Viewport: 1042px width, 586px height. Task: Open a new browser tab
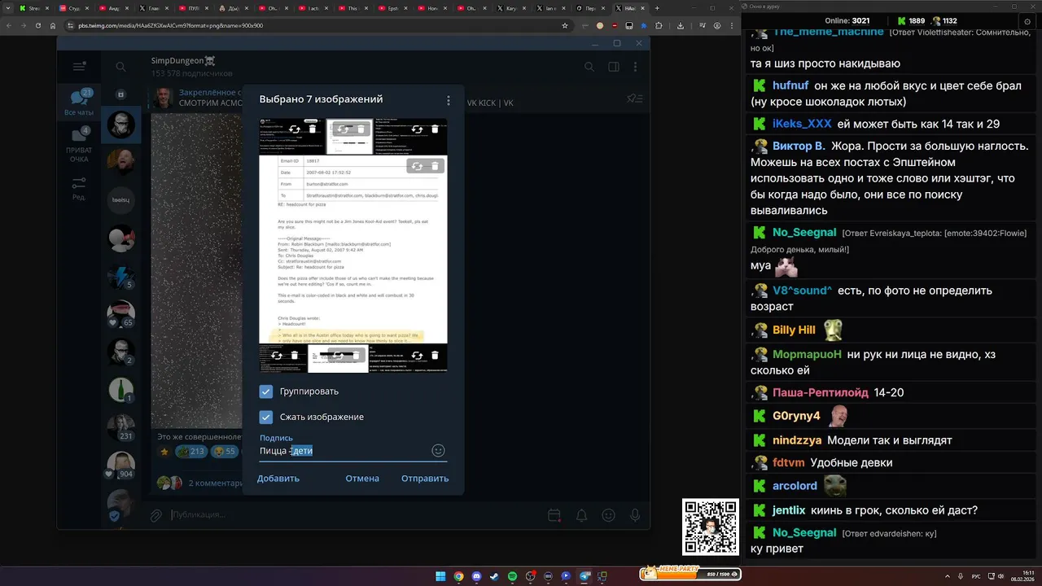657,8
